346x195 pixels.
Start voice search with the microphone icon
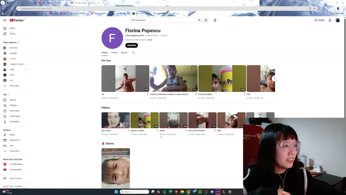pos(215,20)
